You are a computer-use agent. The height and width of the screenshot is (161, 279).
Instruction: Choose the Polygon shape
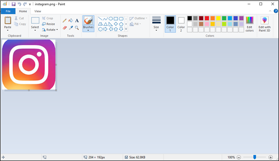click(100, 24)
